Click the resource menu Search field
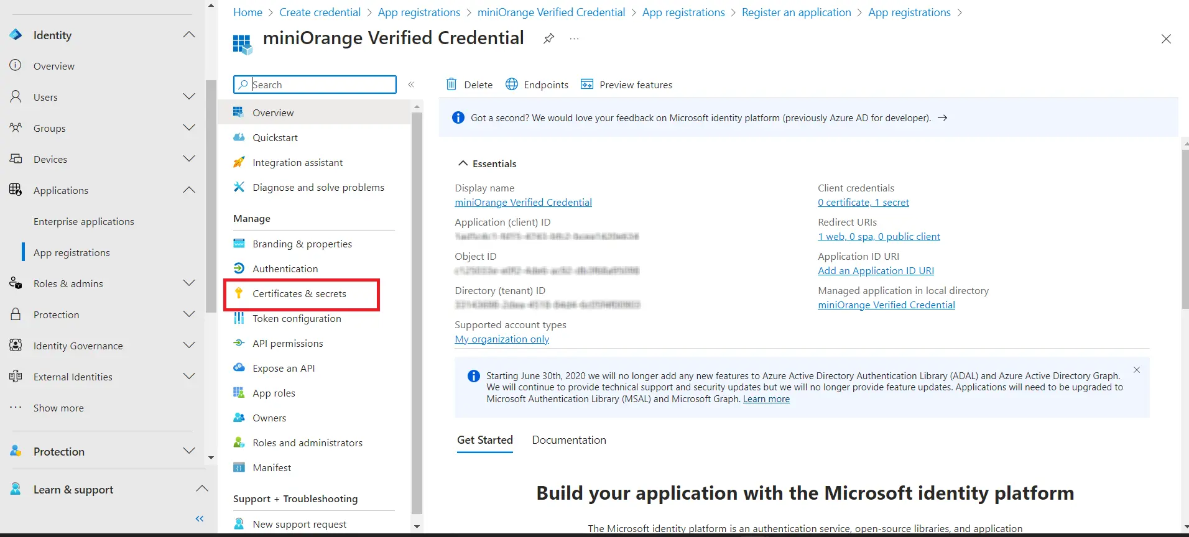1189x537 pixels. pyautogui.click(x=315, y=85)
